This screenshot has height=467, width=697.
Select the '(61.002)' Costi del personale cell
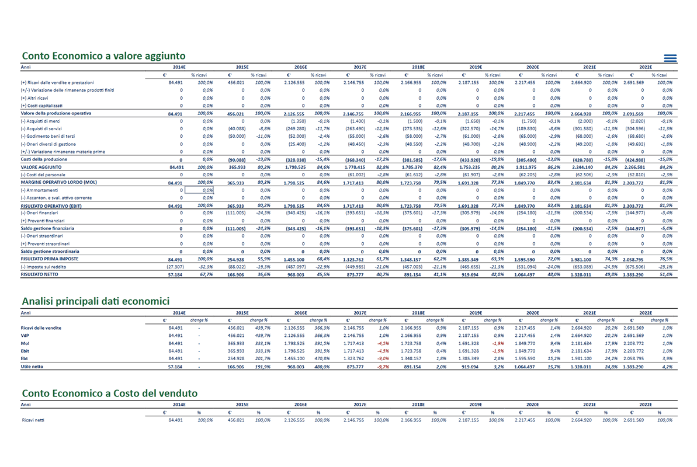[x=356, y=175]
